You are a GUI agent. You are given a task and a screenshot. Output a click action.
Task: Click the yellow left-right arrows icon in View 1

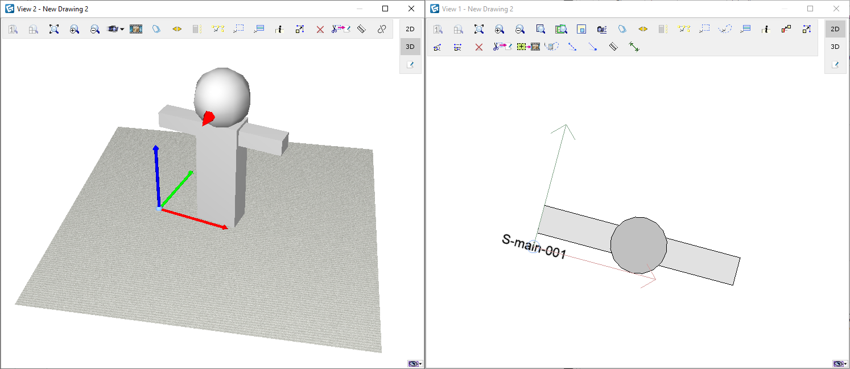pyautogui.click(x=643, y=29)
